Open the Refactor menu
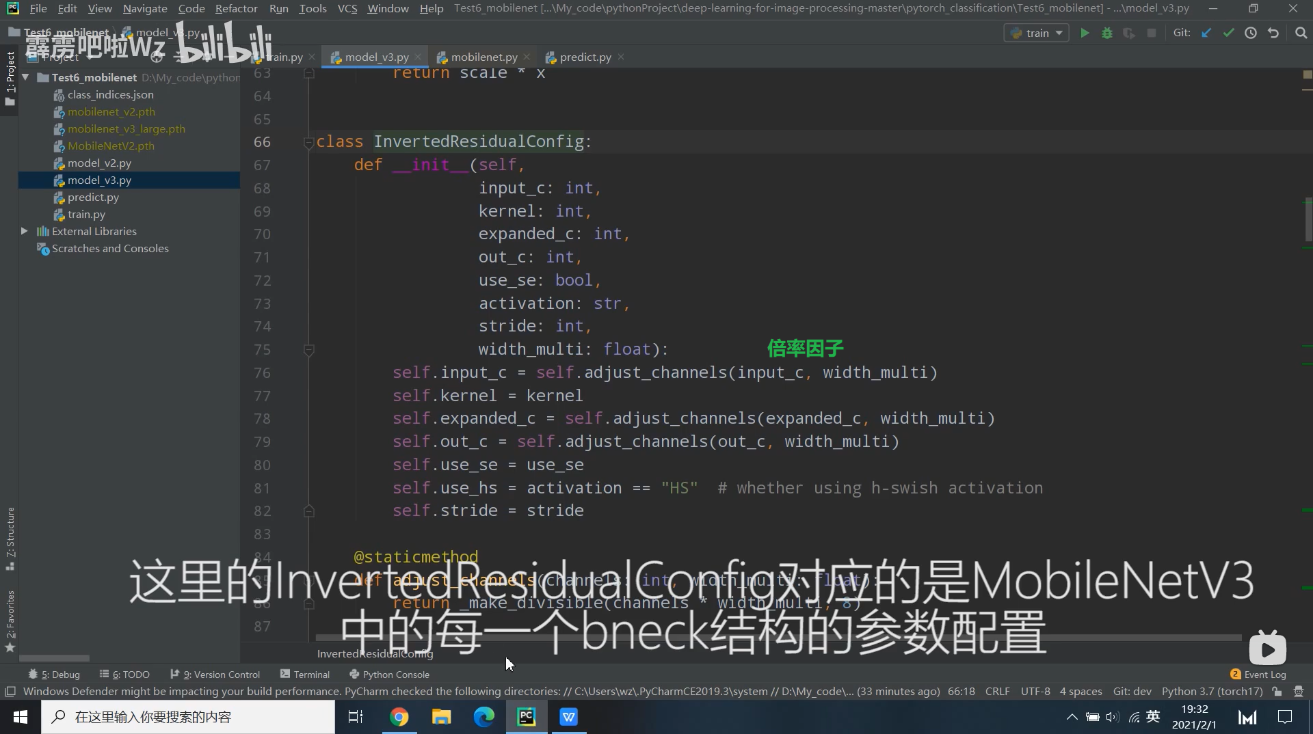This screenshot has width=1313, height=734. click(x=237, y=9)
